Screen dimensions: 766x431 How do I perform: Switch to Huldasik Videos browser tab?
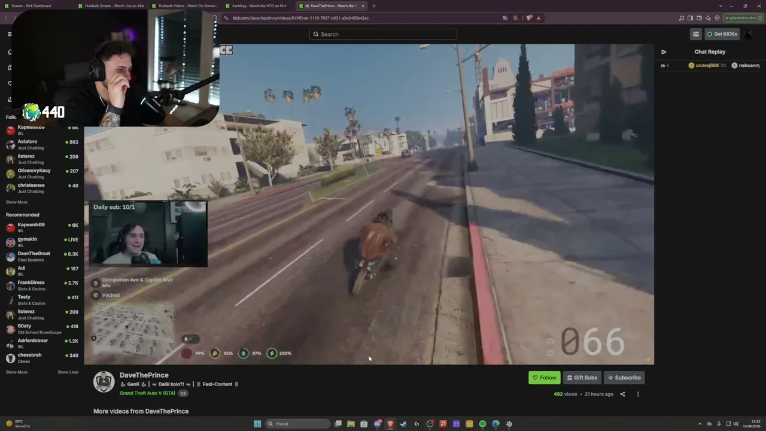(x=185, y=6)
